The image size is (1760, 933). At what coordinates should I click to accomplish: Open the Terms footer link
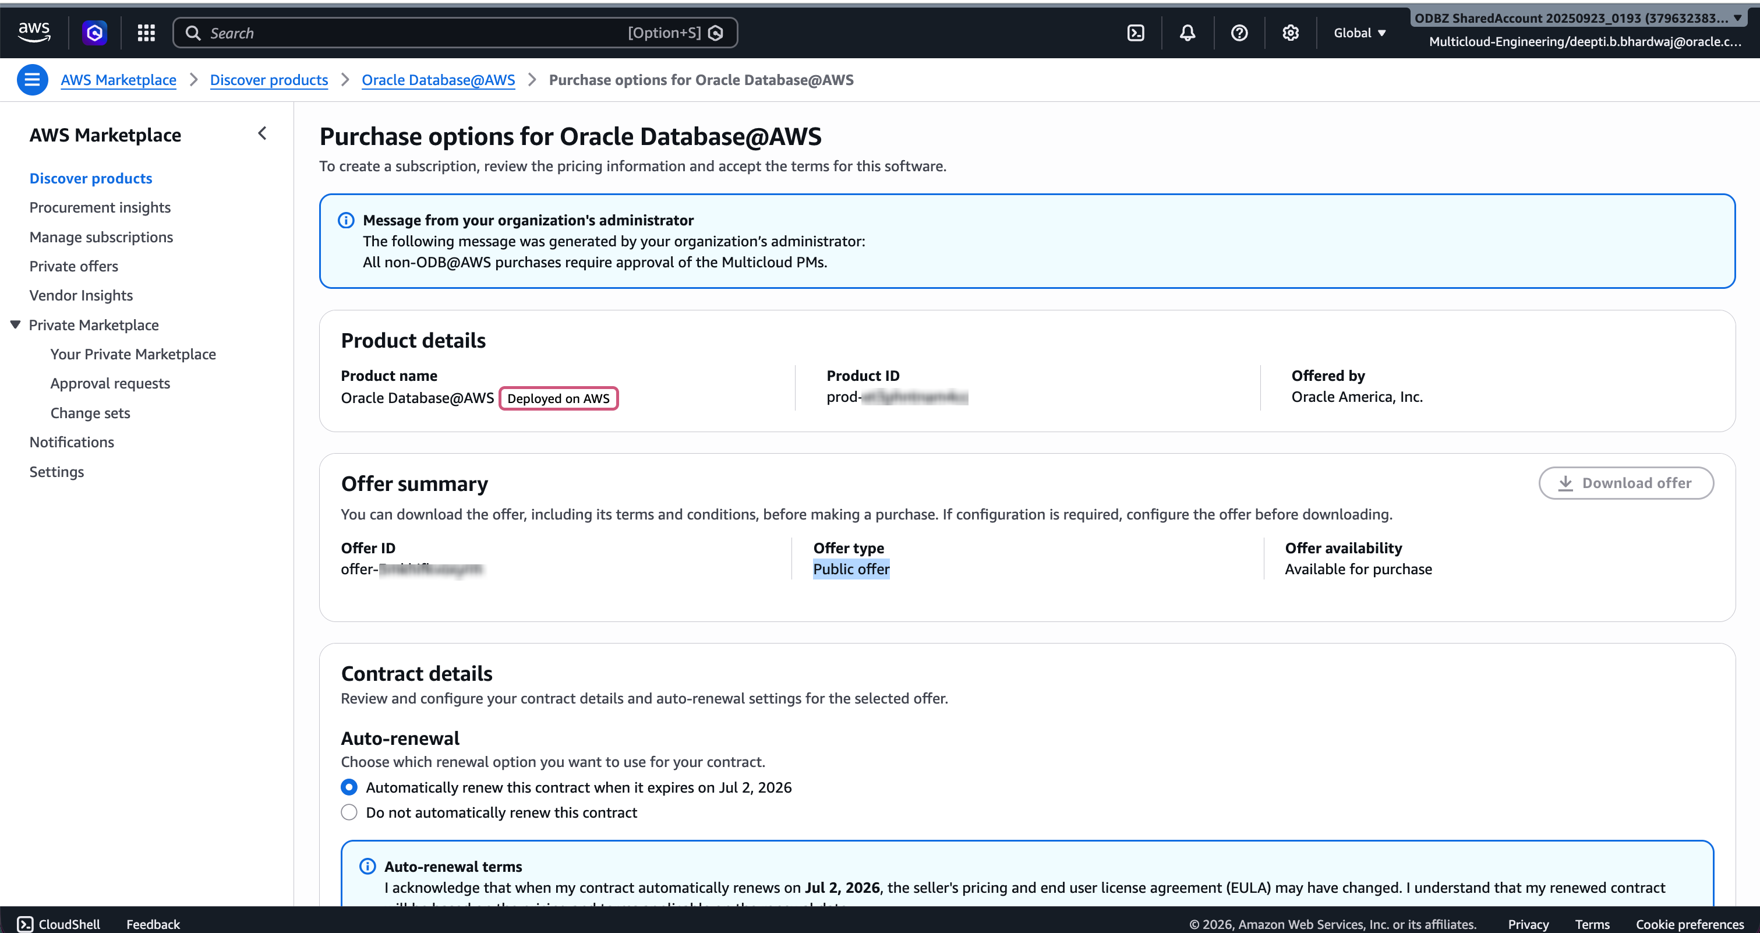pos(1592,924)
